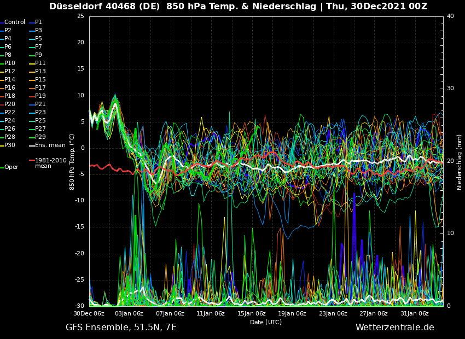
Task: Click the Control legend entry
Action: pyautogui.click(x=15, y=22)
